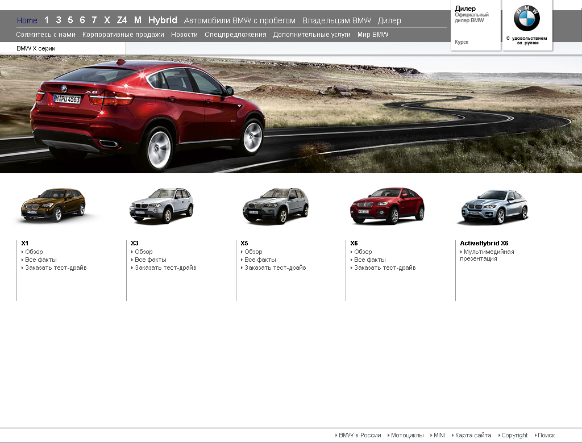The height and width of the screenshot is (443, 582).
Task: Open Обзор under X1
Action: 34,252
